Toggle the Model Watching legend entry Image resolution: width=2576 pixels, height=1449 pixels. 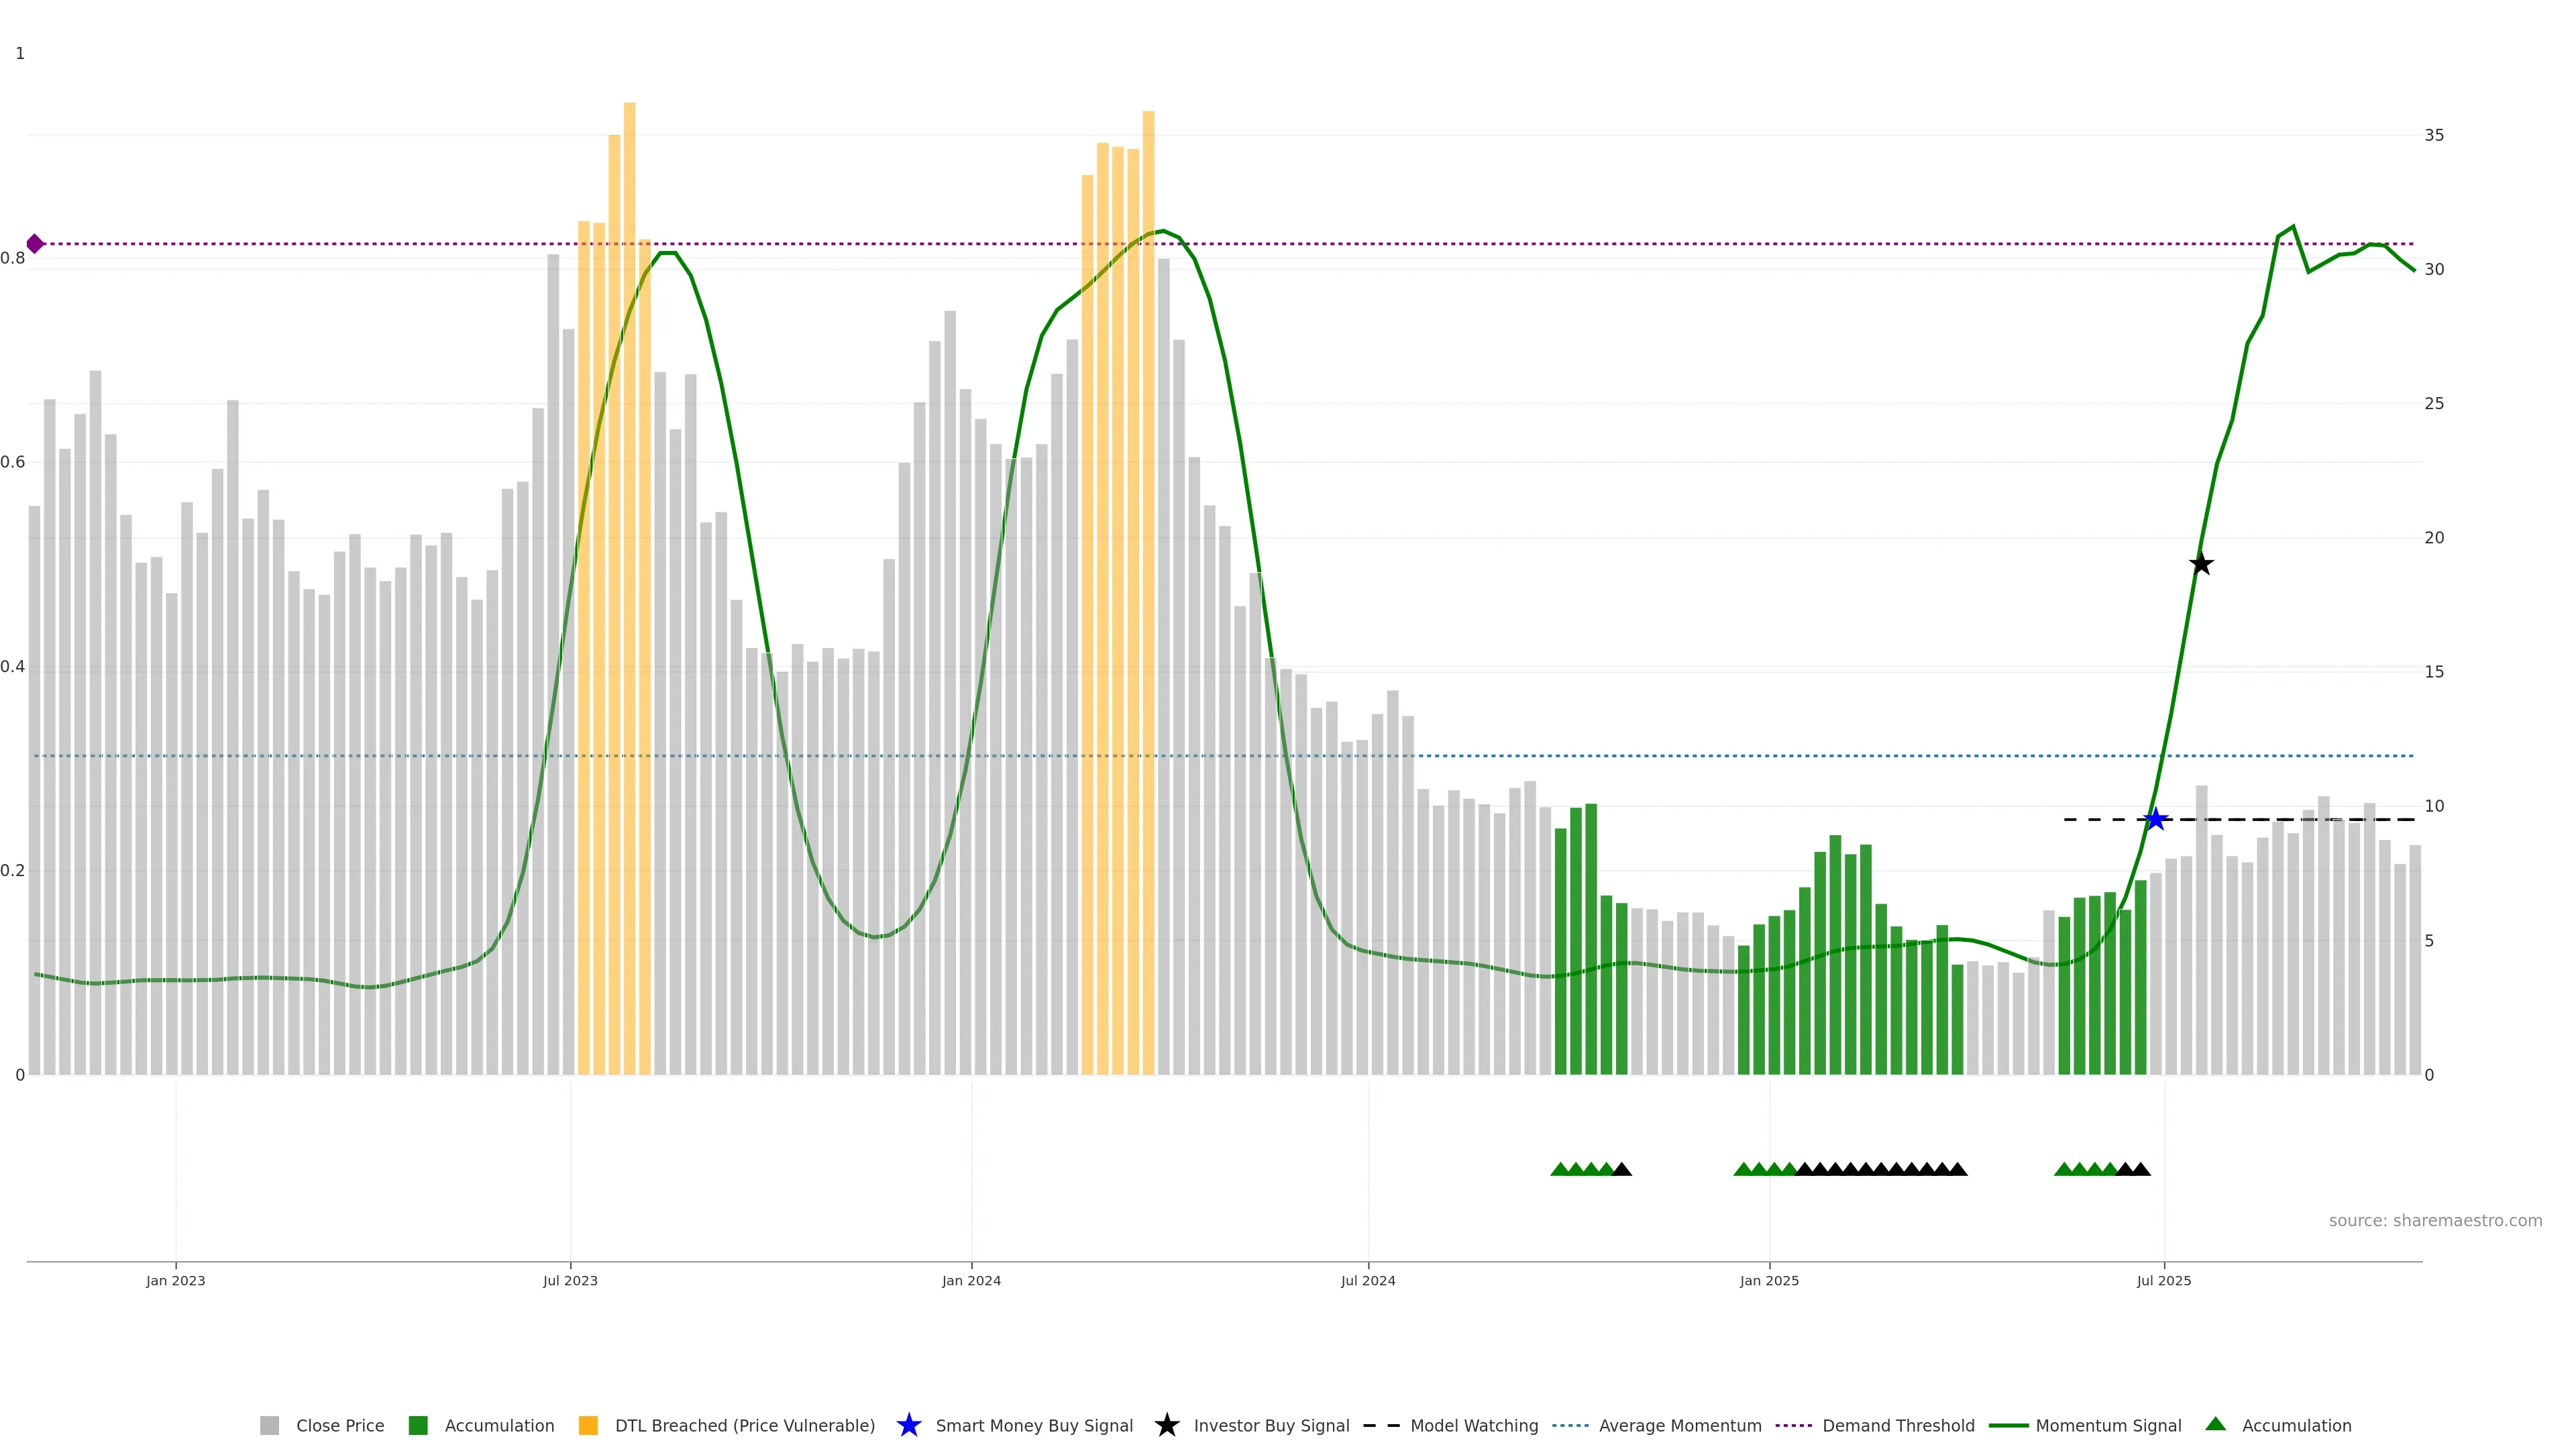pos(1474,1425)
